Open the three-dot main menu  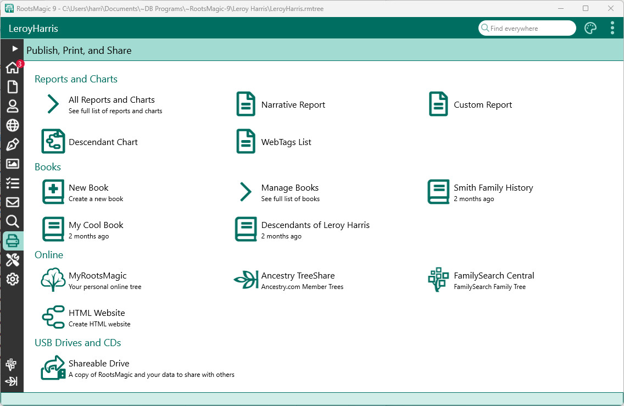pos(612,28)
